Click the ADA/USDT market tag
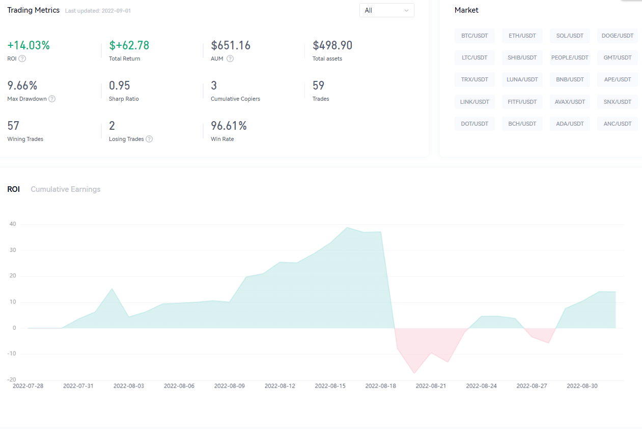Viewport: 642px width, 429px height. [570, 124]
